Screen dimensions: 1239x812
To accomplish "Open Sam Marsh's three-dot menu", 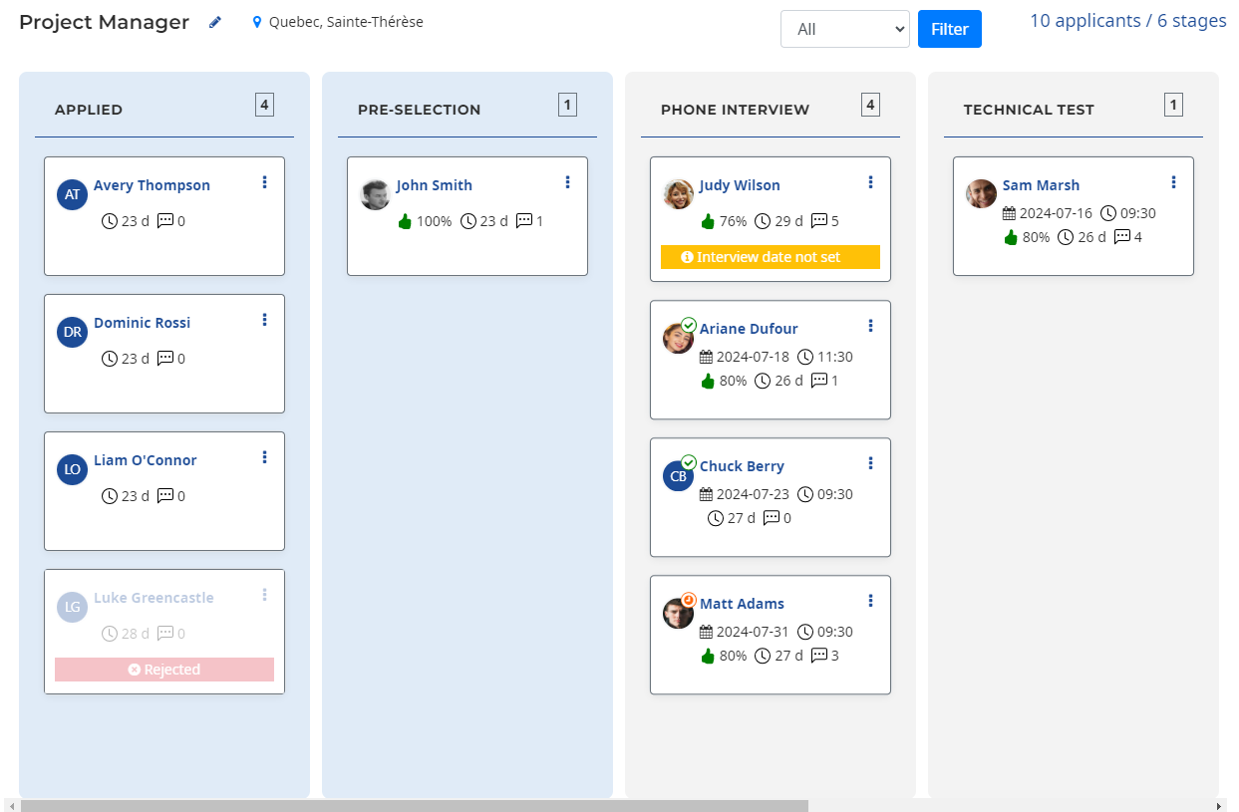I will click(x=1173, y=182).
